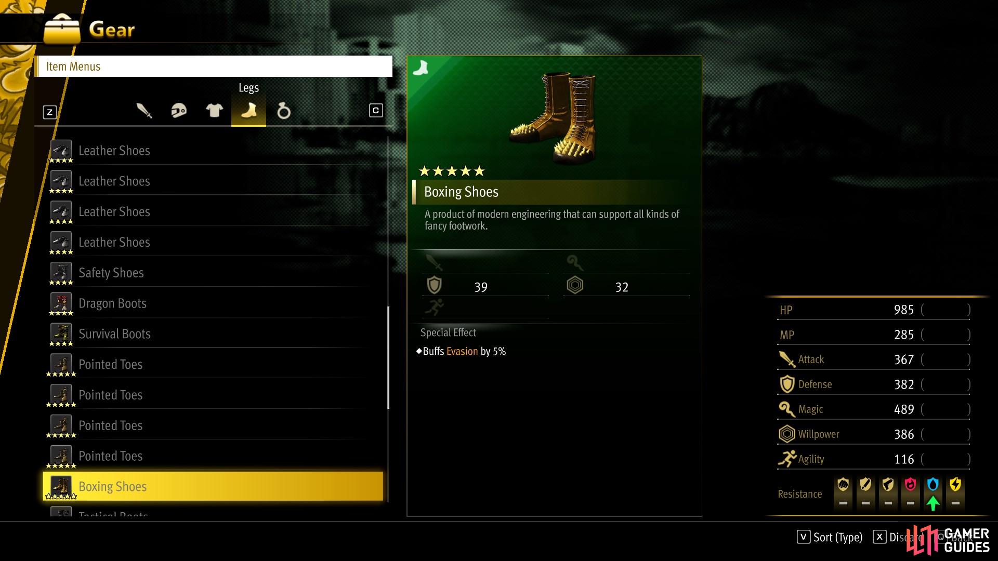This screenshot has height=561, width=998.
Task: Click the Item Menus header bar
Action: click(x=214, y=66)
